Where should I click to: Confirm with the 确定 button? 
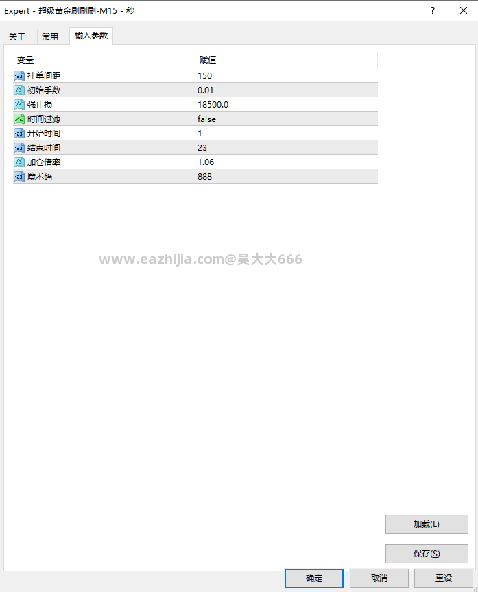pos(314,578)
